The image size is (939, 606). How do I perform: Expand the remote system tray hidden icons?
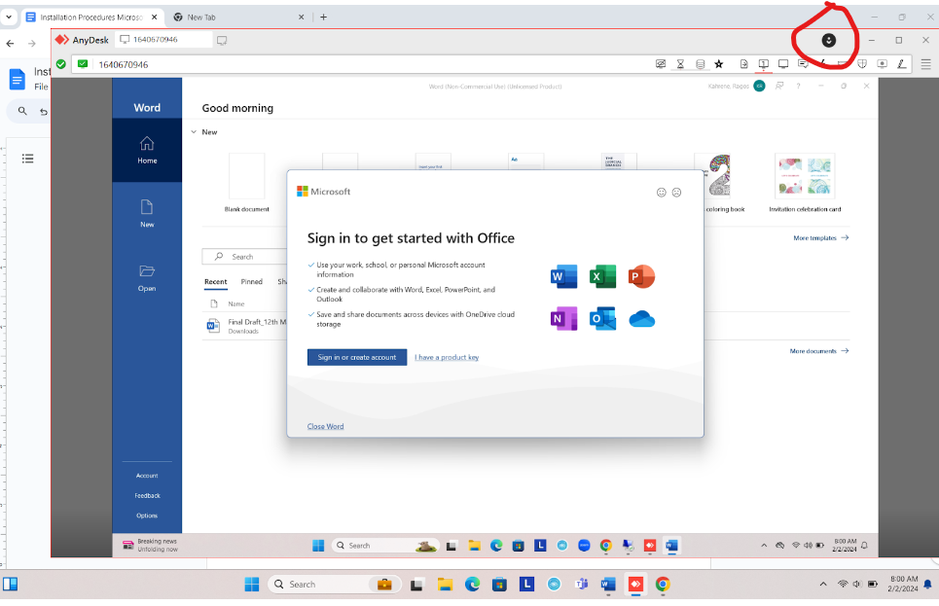(764, 546)
